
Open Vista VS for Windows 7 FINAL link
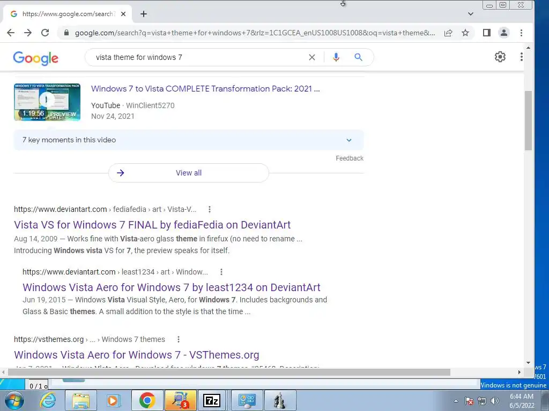point(152,225)
